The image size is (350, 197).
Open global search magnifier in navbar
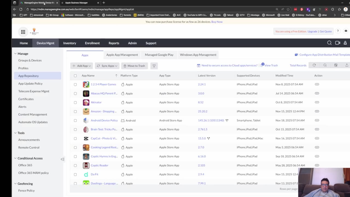[329, 43]
